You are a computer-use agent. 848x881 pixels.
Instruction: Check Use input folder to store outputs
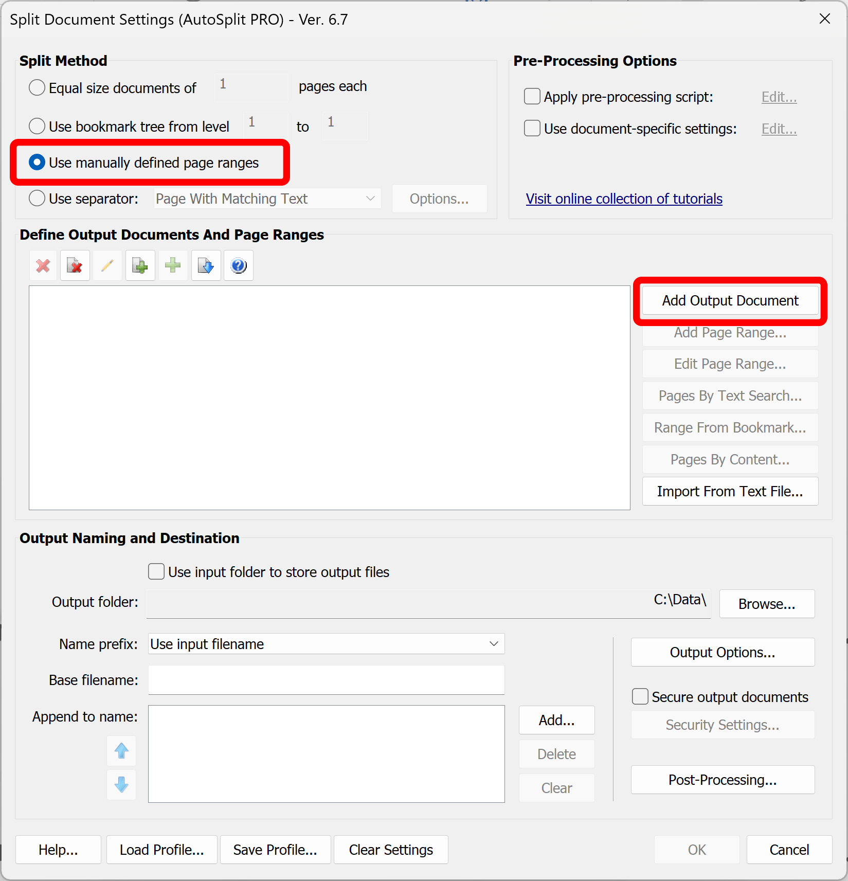click(156, 571)
